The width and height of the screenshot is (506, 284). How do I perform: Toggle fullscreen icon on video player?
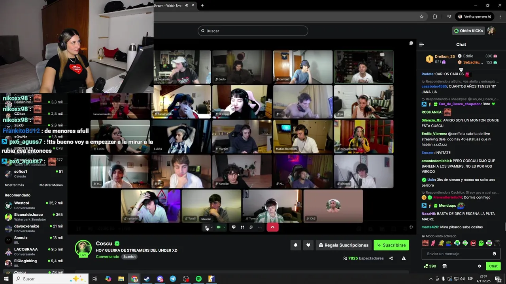(411, 227)
